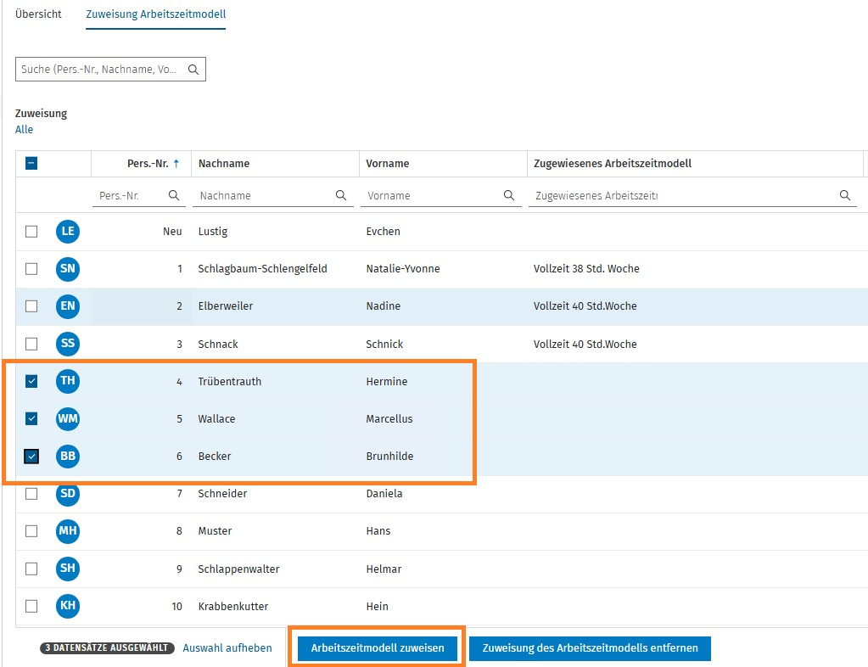Focus the main search field for Pers.-Nr., Nachname
The width and height of the screenshot is (868, 667).
point(110,70)
